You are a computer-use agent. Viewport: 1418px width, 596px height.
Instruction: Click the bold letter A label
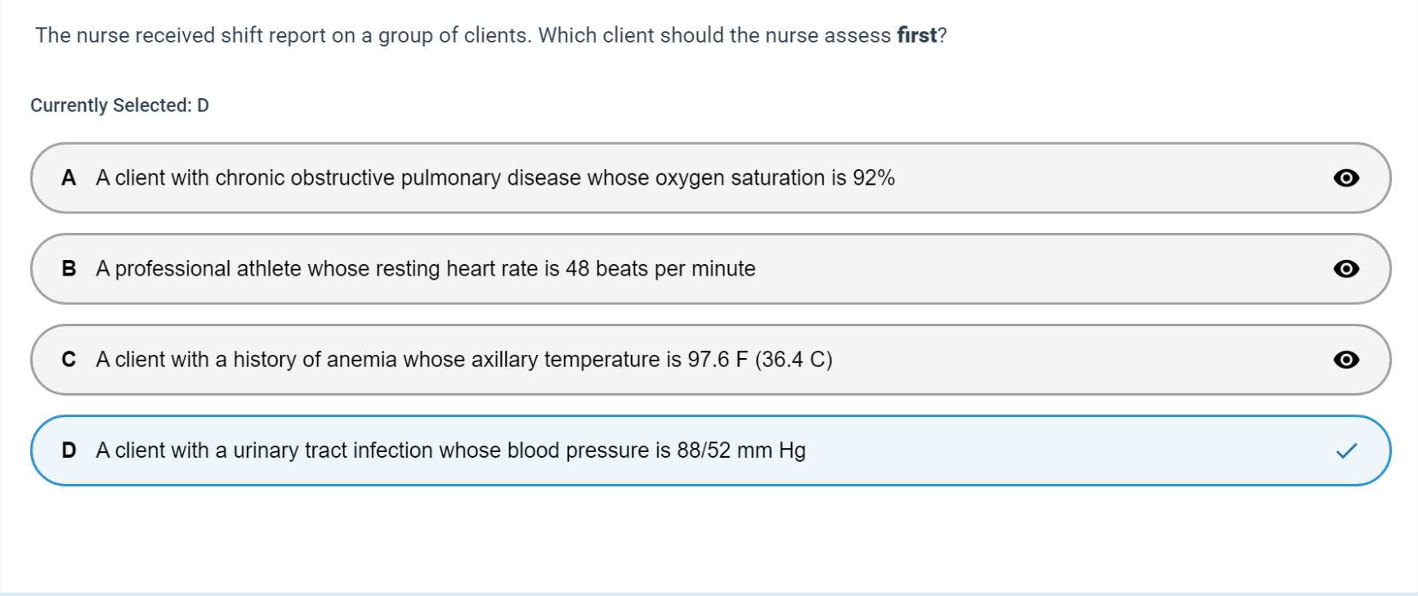point(69,178)
